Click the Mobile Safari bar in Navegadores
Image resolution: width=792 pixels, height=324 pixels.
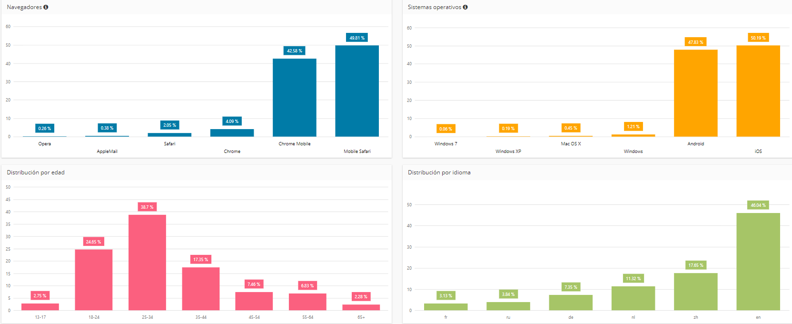point(357,91)
